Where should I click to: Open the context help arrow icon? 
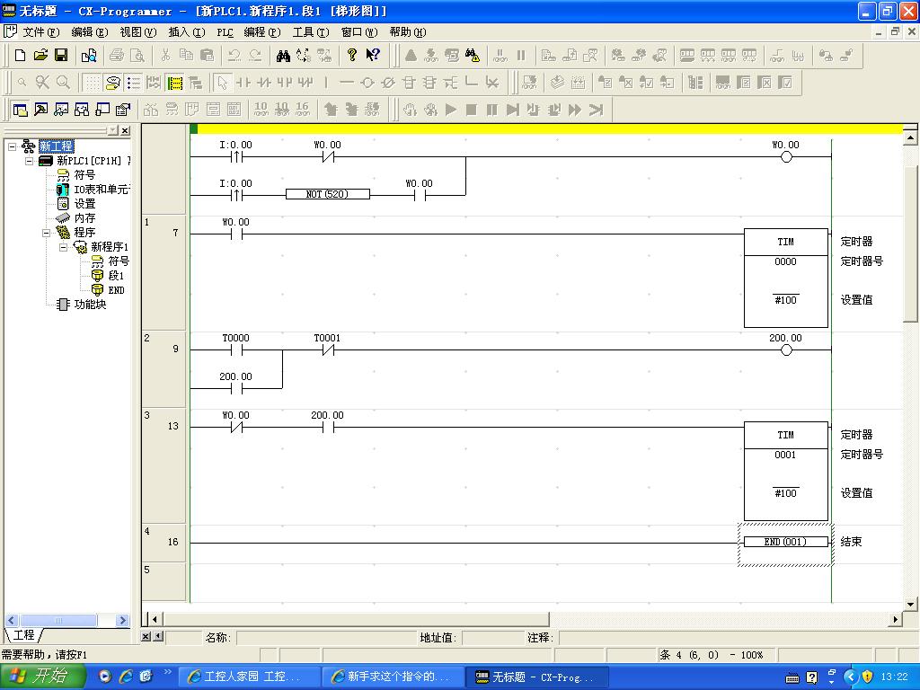pyautogui.click(x=373, y=55)
